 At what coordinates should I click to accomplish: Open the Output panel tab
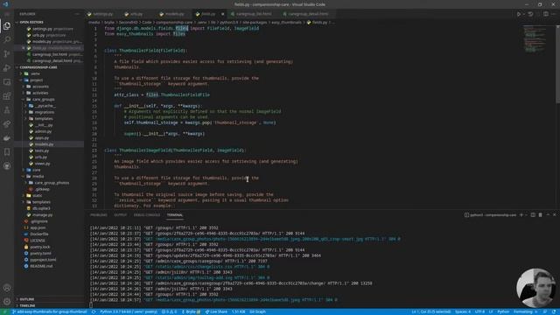pos(121,215)
